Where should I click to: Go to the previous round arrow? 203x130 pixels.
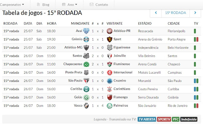point(156,13)
